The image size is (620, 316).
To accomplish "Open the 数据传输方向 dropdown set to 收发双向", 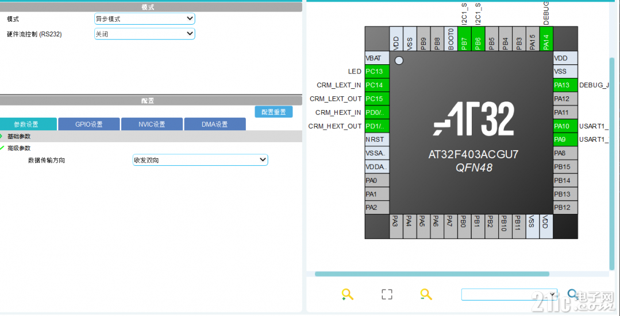I will (200, 160).
